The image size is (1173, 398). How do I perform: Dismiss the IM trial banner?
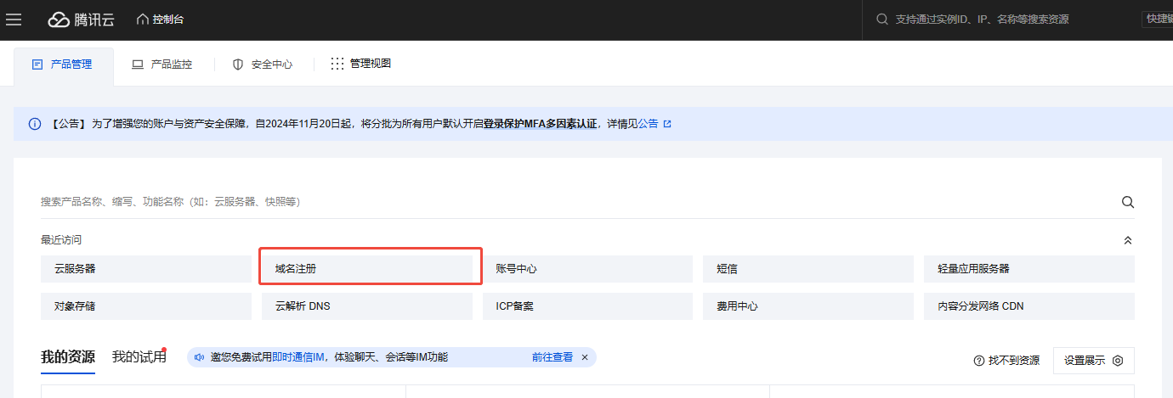[x=585, y=358]
